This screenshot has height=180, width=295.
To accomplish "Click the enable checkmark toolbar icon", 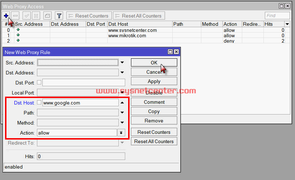I will (x=27, y=16).
